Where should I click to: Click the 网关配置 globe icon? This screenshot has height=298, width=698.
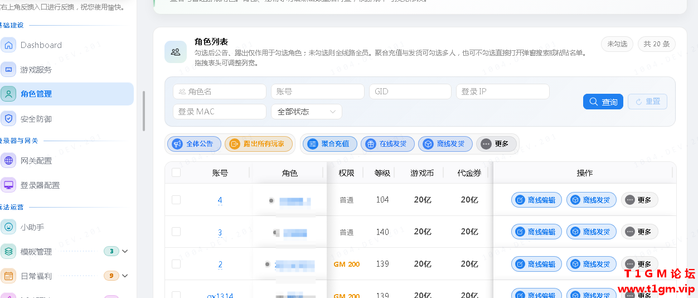[x=8, y=161]
